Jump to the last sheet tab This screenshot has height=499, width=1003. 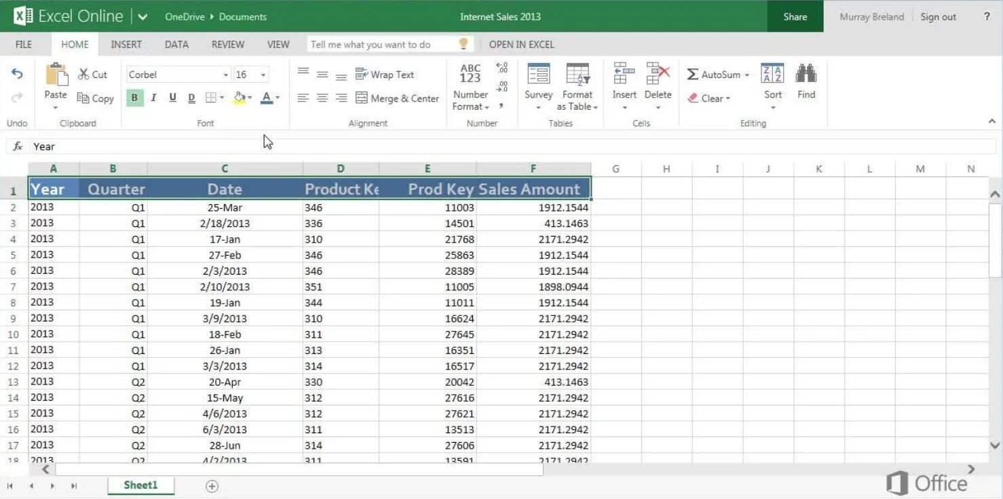pyautogui.click(x=73, y=486)
